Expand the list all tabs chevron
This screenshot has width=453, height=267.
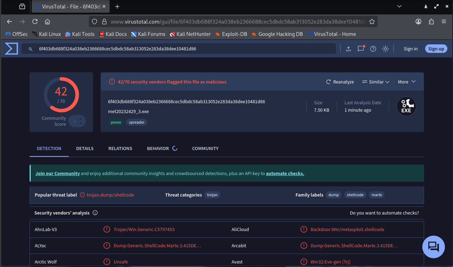click(399, 6)
